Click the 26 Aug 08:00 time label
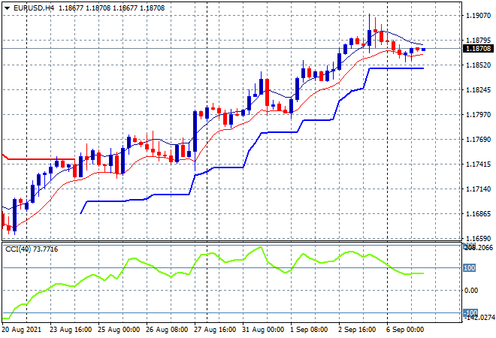 tap(167, 330)
